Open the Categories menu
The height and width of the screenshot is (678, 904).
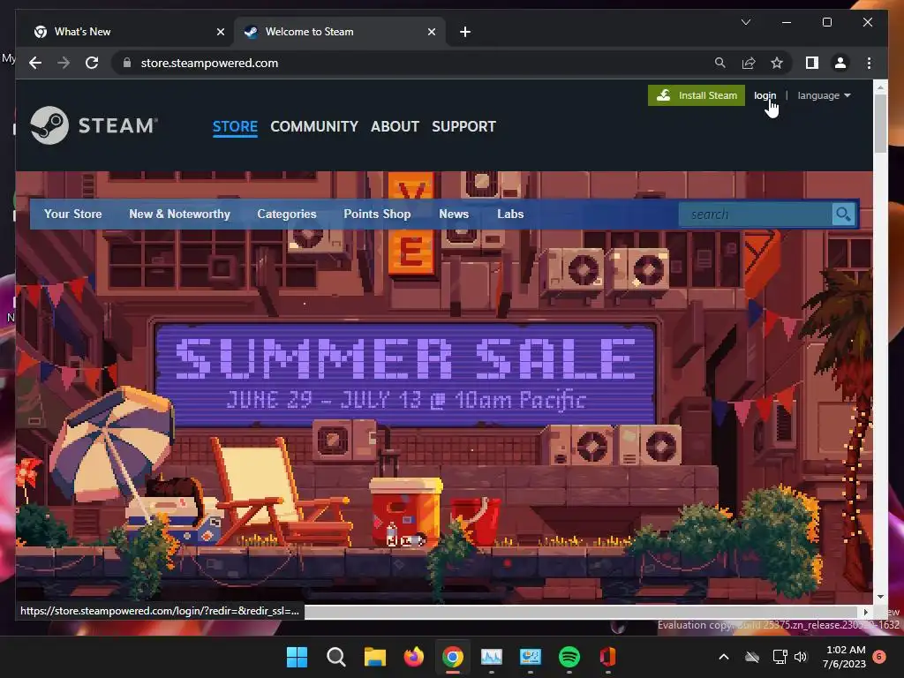[x=287, y=214]
